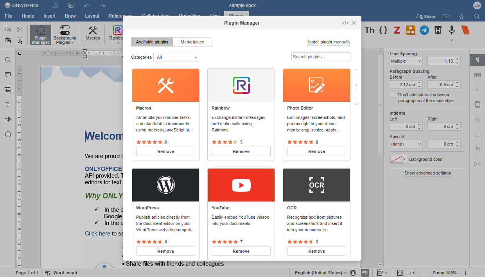The image size is (485, 277).
Task: Open Chart settings in the right sidebar
Action: point(477,134)
